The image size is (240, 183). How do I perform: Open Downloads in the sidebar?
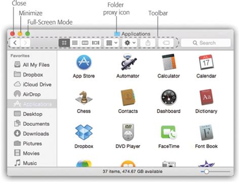point(32,133)
